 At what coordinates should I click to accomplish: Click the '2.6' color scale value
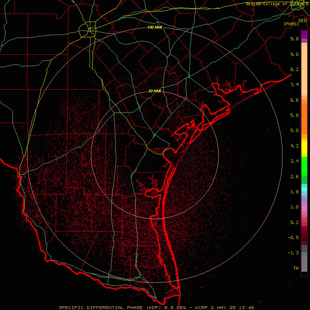click(x=294, y=177)
